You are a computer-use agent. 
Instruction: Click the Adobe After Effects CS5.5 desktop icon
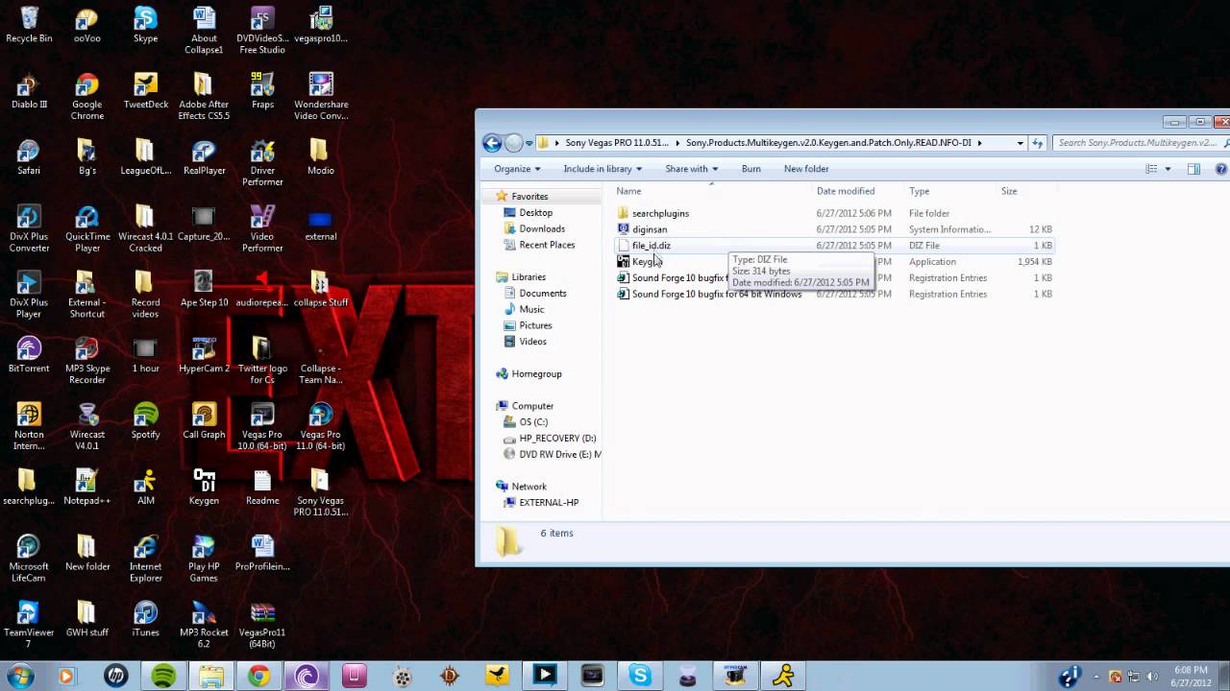[204, 97]
